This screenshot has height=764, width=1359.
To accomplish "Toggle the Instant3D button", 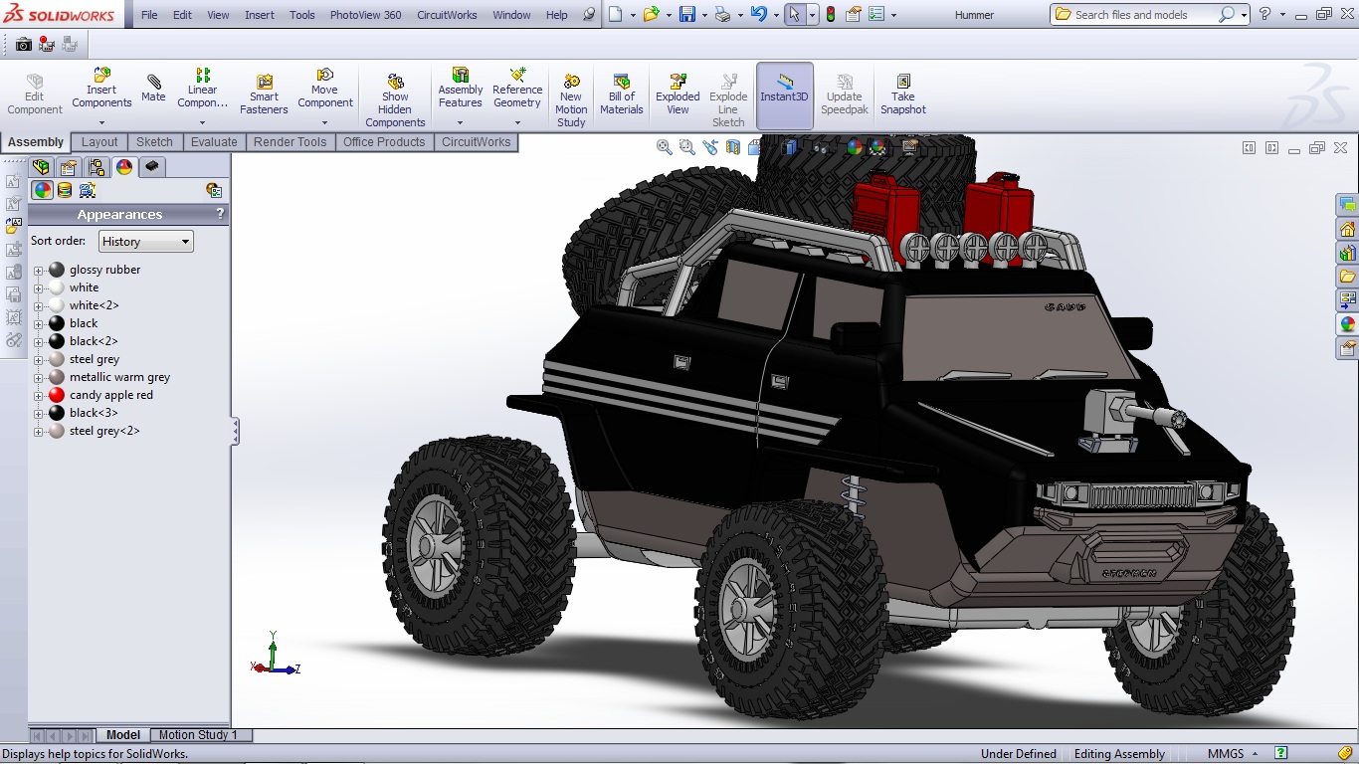I will click(785, 95).
